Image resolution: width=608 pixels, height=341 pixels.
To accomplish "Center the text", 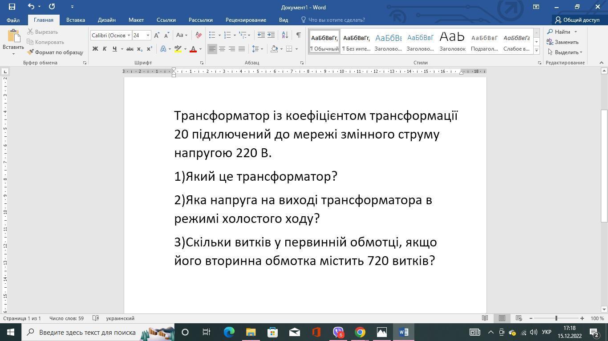I will [x=222, y=49].
